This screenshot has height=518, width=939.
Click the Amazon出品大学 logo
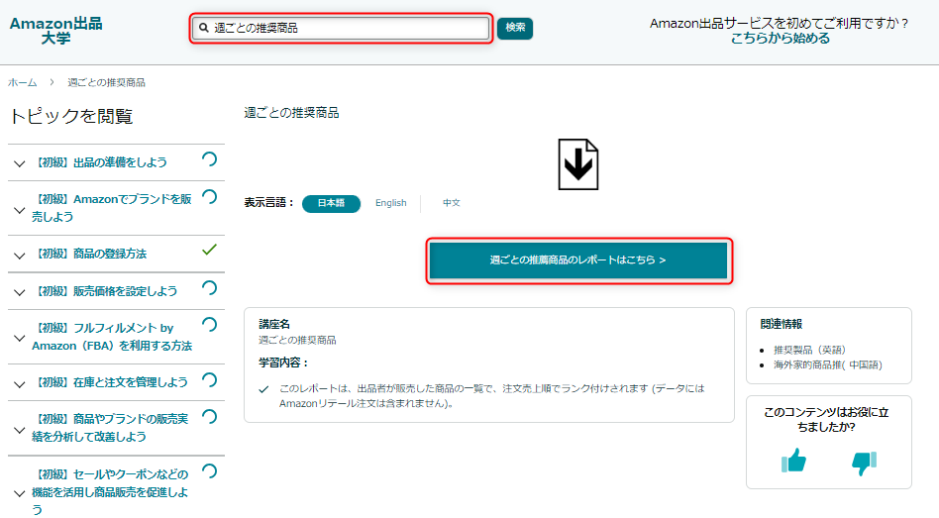(55, 31)
